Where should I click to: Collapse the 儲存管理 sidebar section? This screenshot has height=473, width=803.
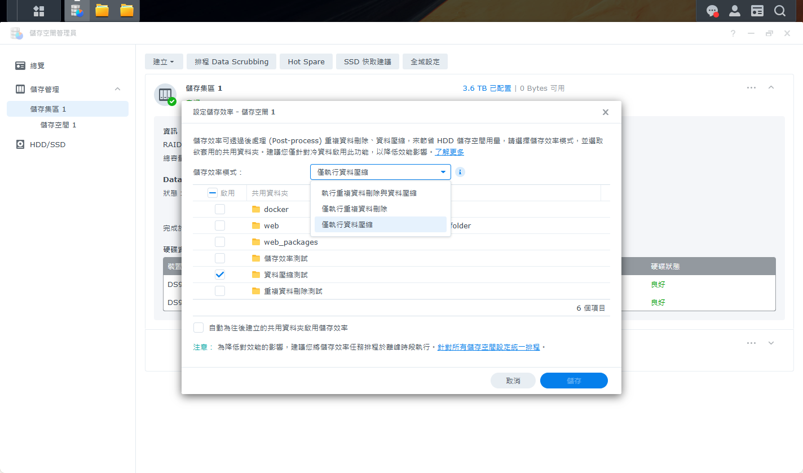click(117, 89)
